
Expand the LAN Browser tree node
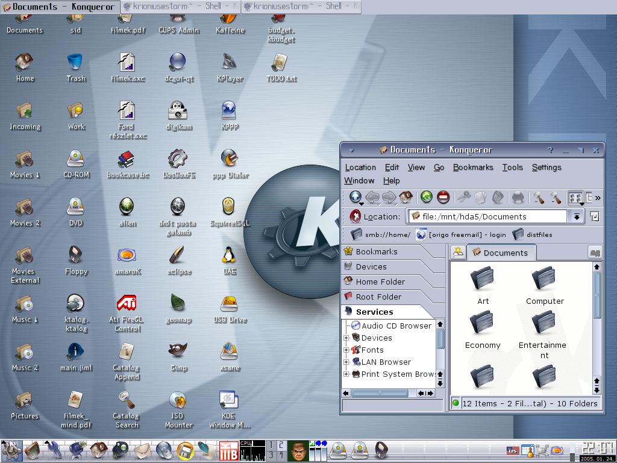click(x=346, y=362)
